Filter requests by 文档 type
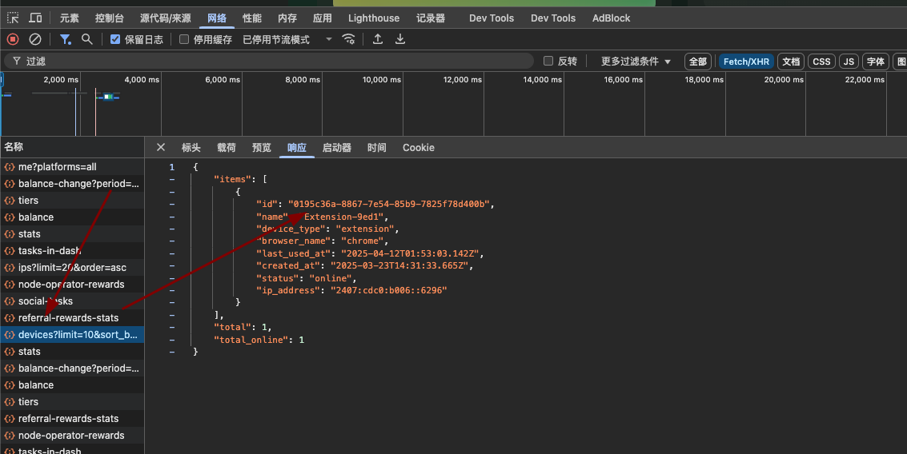This screenshot has width=907, height=454. pyautogui.click(x=791, y=62)
